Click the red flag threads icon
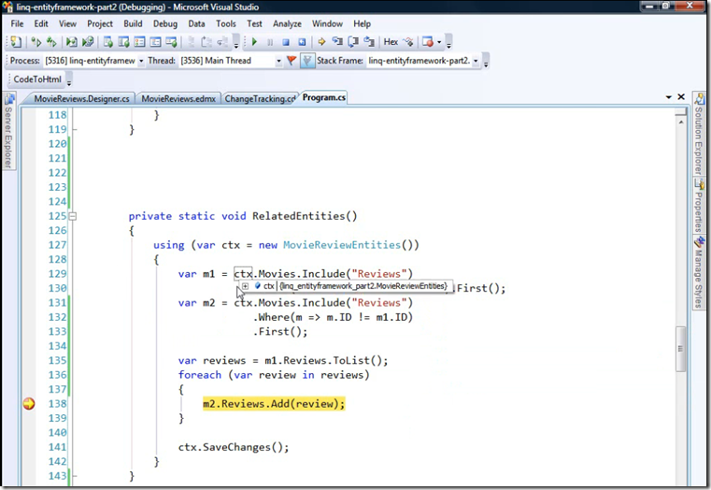 point(292,61)
